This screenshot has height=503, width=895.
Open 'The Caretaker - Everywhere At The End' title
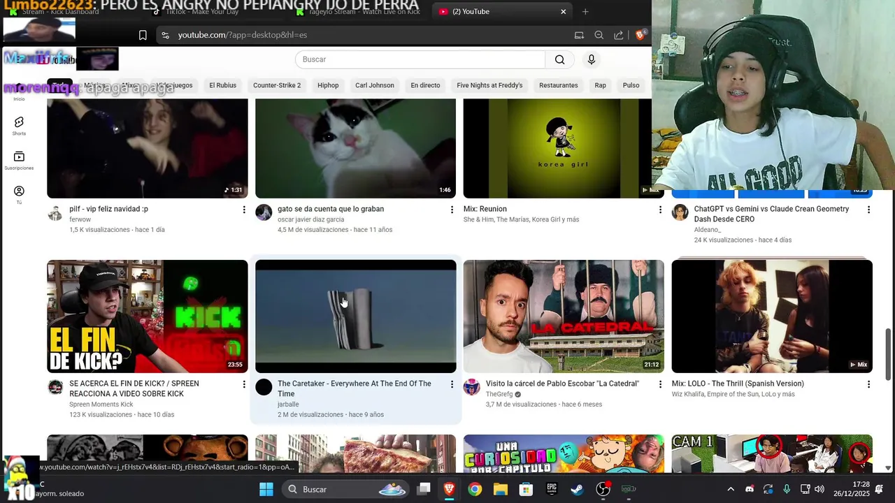click(355, 388)
